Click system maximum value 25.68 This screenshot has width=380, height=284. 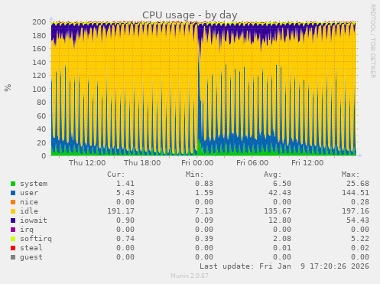358,184
